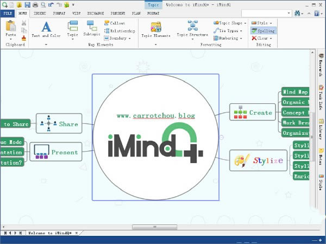Viewport: 326px width, 244px height.
Task: Insert a Subtopic
Action: click(x=92, y=28)
